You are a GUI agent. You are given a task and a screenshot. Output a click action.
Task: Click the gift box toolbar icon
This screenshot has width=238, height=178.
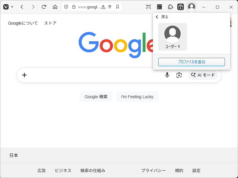181,7
